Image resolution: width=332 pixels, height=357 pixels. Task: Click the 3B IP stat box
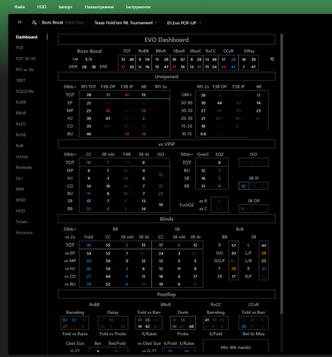[x=253, y=186]
